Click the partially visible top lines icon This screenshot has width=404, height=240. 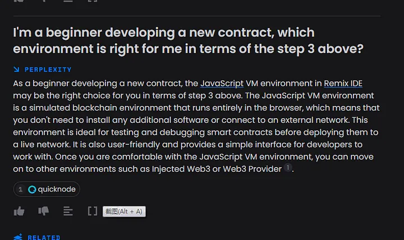click(68, 1)
